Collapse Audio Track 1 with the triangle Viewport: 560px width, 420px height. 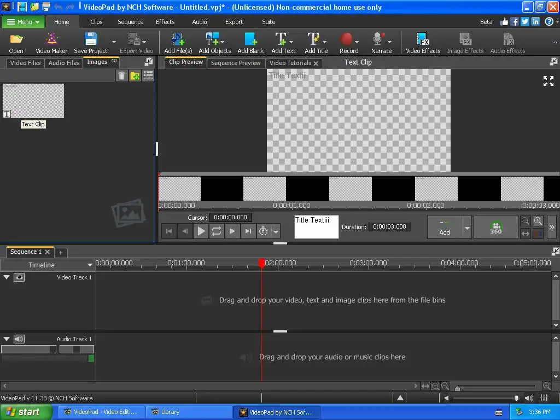click(7, 339)
